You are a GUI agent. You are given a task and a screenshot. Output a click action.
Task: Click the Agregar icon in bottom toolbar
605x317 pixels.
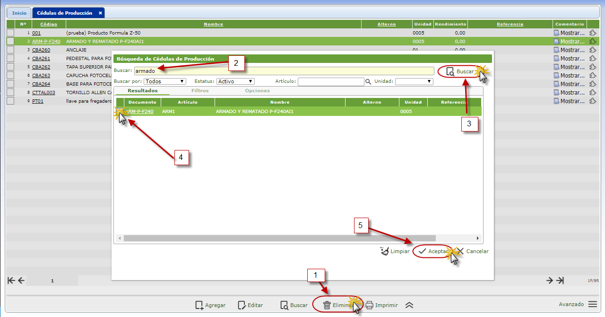tap(199, 305)
